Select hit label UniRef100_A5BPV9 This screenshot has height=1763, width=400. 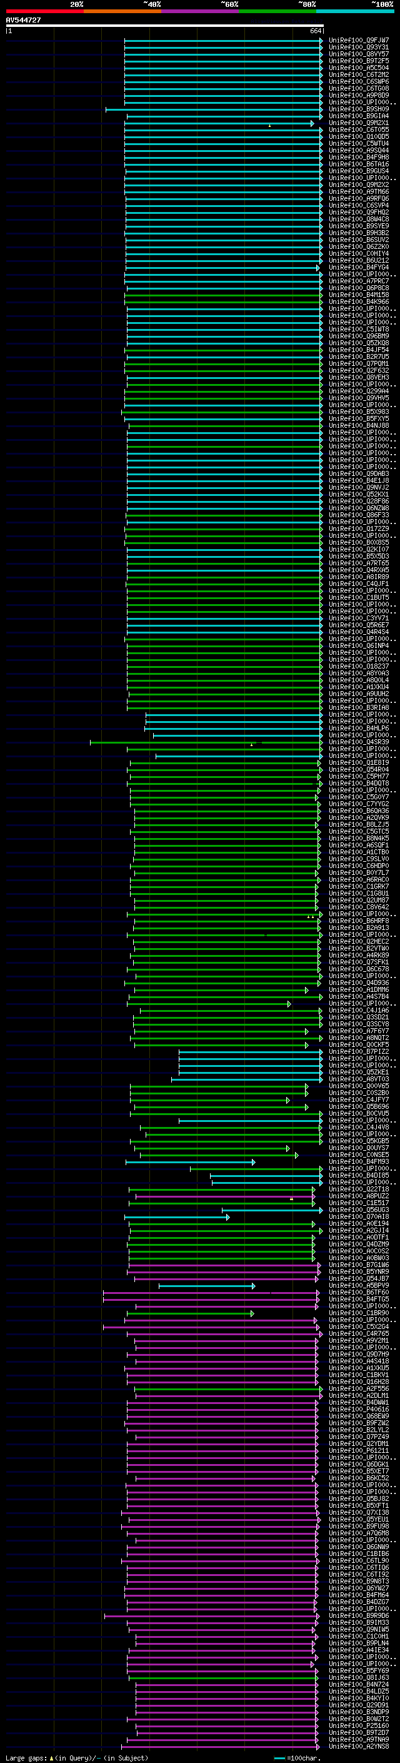click(358, 1285)
